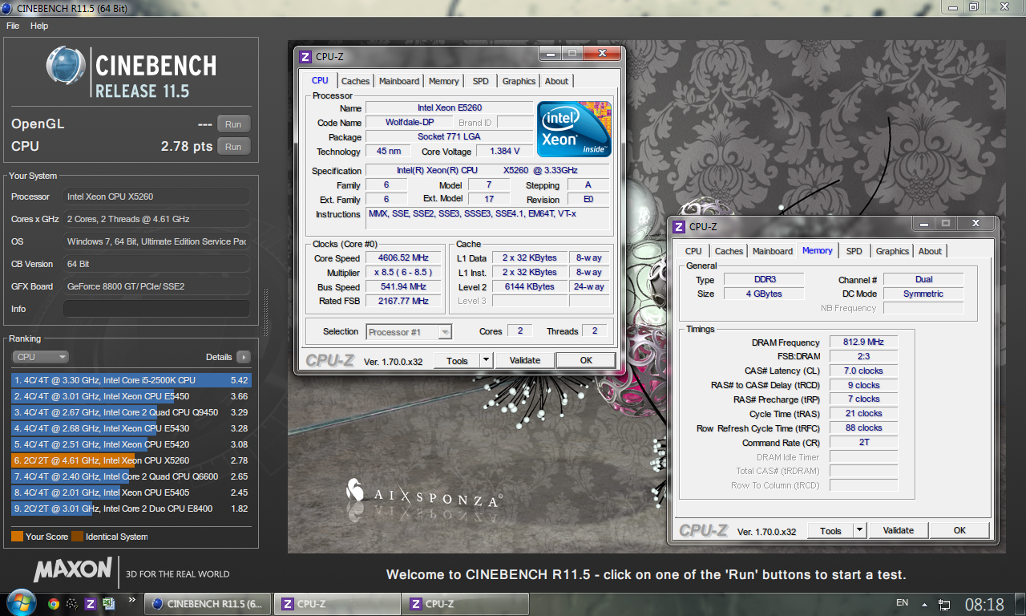
Task: Switch to CINEBENCH R11.5 taskbar button
Action: 208,604
